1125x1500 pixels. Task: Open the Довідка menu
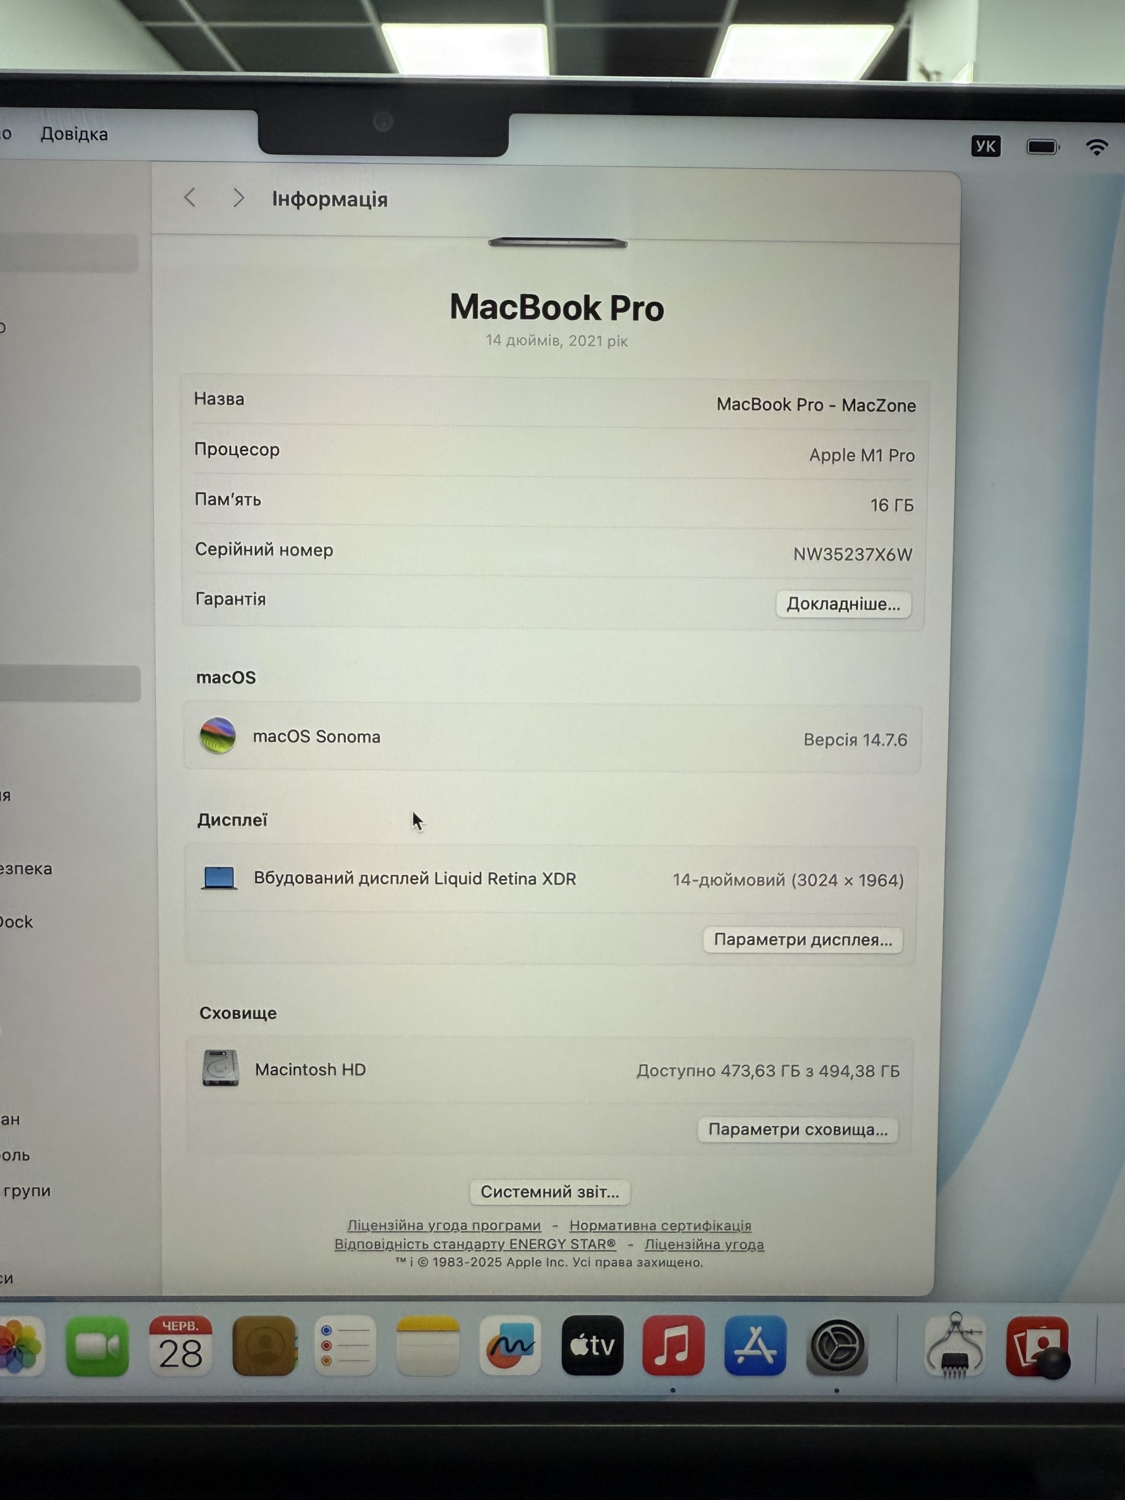click(74, 134)
